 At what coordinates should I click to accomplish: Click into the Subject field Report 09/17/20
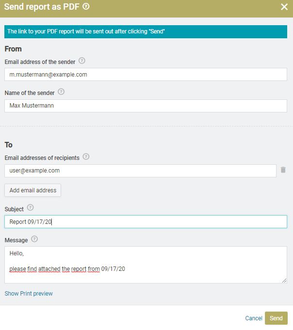pos(146,221)
